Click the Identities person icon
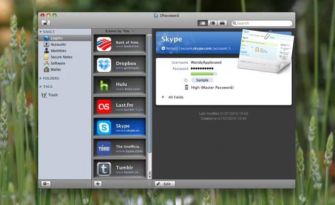Image resolution: width=335 pixels, height=205 pixels. pyautogui.click(x=46, y=51)
